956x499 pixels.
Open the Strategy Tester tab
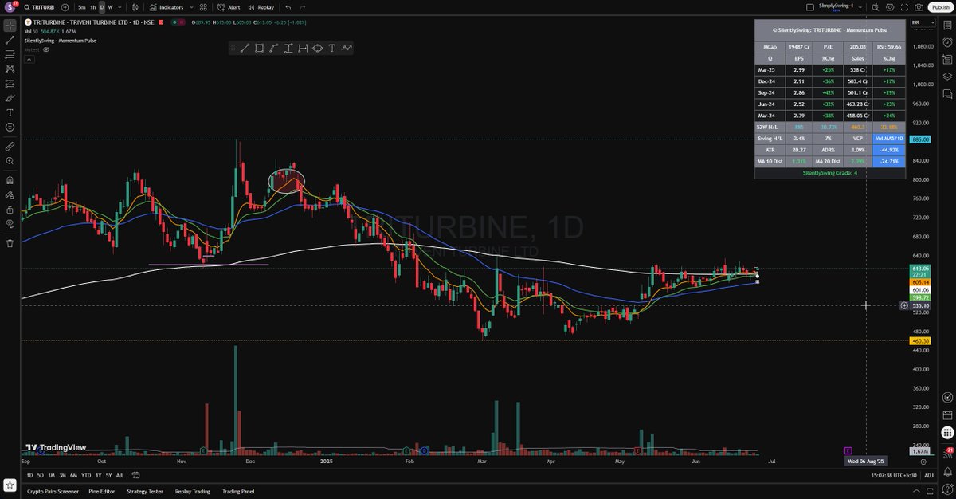tap(147, 491)
